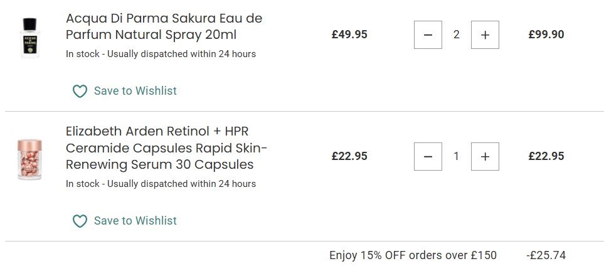Decrease quantity of Acqua Di Parma Sakura
The image size is (604, 266).
pos(428,35)
